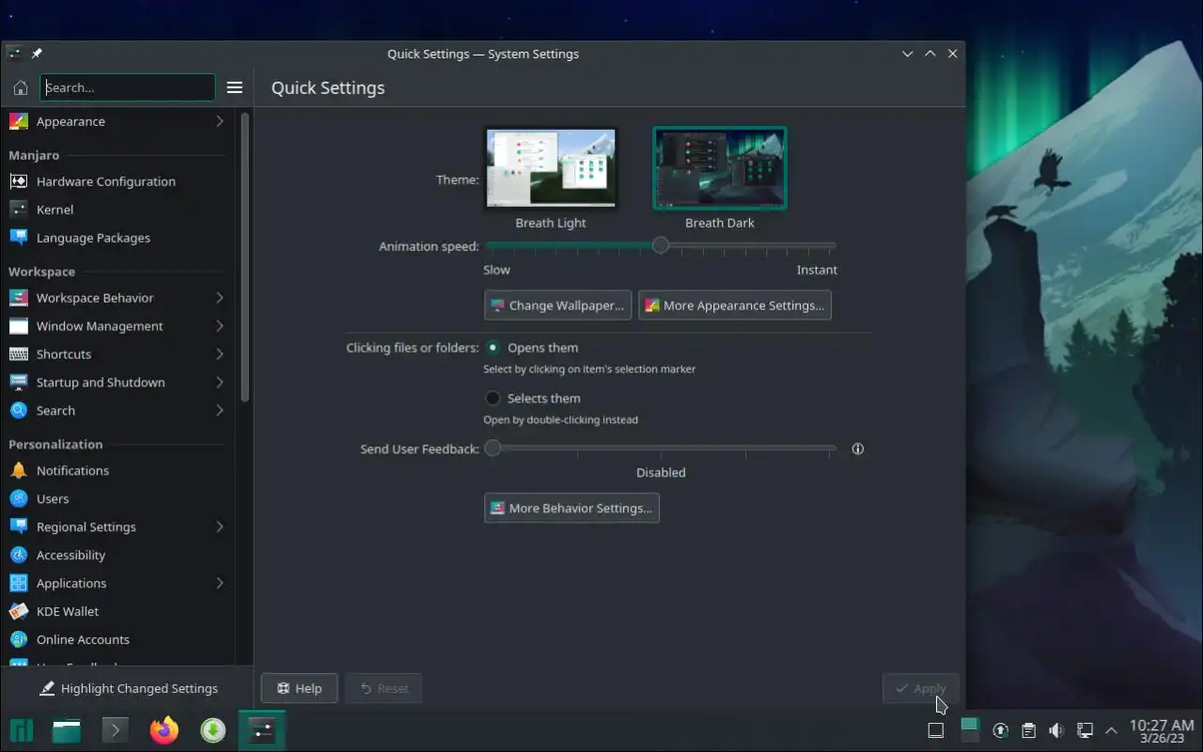The image size is (1203, 752).
Task: Click the Shortcuts keyboard icon
Action: point(19,354)
